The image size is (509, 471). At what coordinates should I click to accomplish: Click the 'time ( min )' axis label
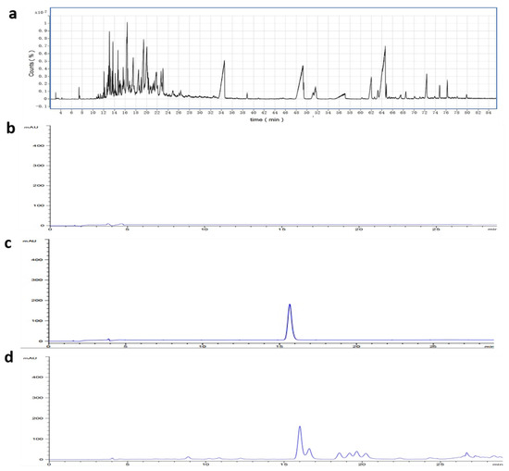pos(267,119)
